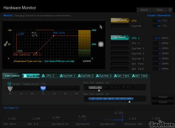Click the Min target temperature handle

10,89
